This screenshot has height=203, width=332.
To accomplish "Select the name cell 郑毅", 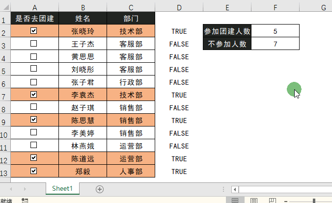I will tap(83, 171).
